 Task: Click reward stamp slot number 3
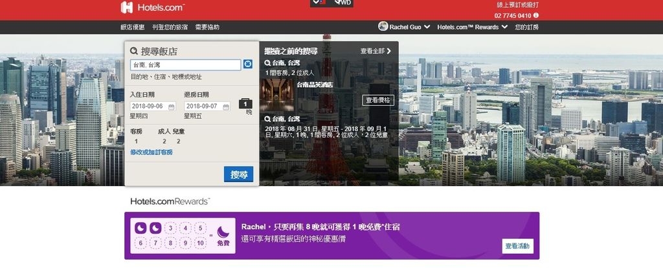tap(170, 229)
